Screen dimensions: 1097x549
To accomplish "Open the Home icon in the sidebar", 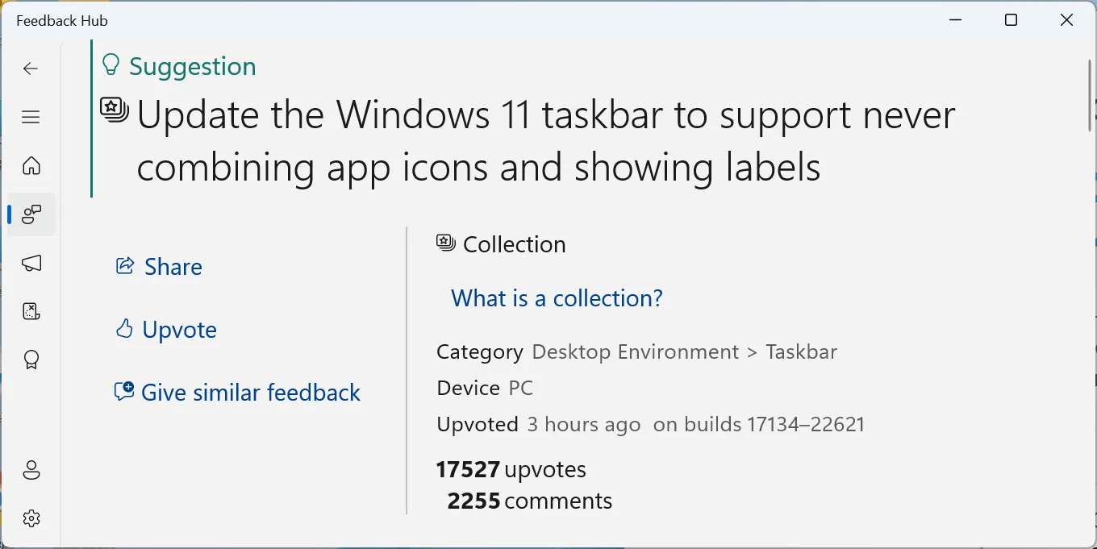I will click(x=31, y=165).
